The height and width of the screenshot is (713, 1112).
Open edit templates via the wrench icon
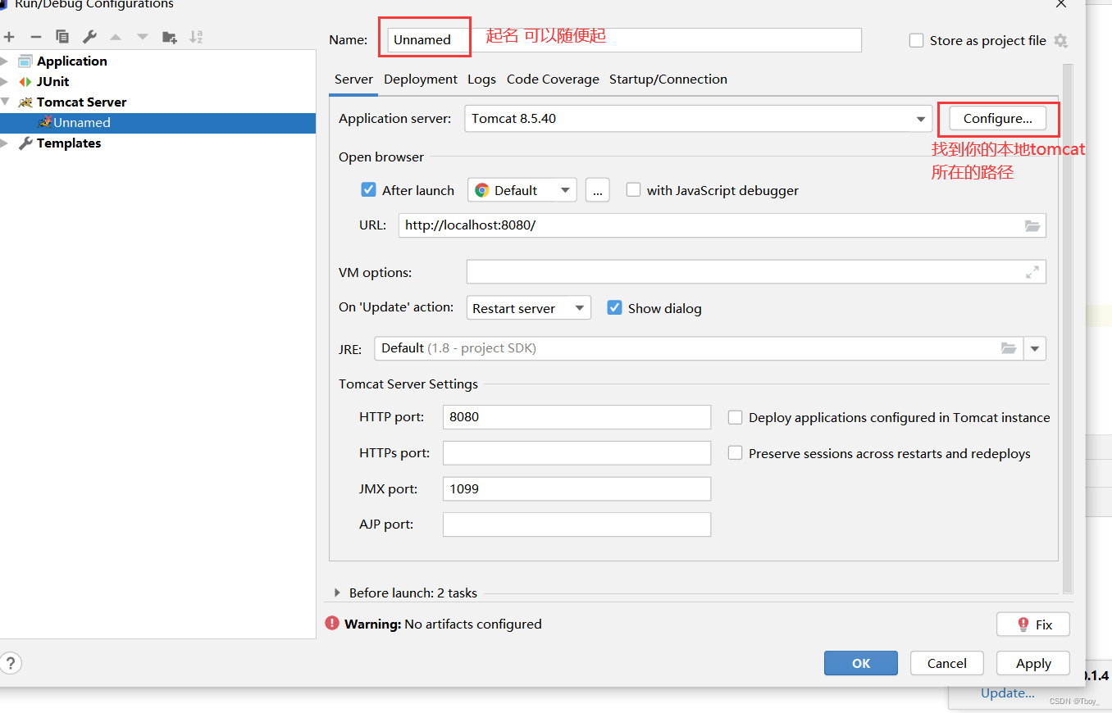pyautogui.click(x=89, y=37)
